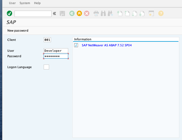Open the System menu

tap(25, 3)
